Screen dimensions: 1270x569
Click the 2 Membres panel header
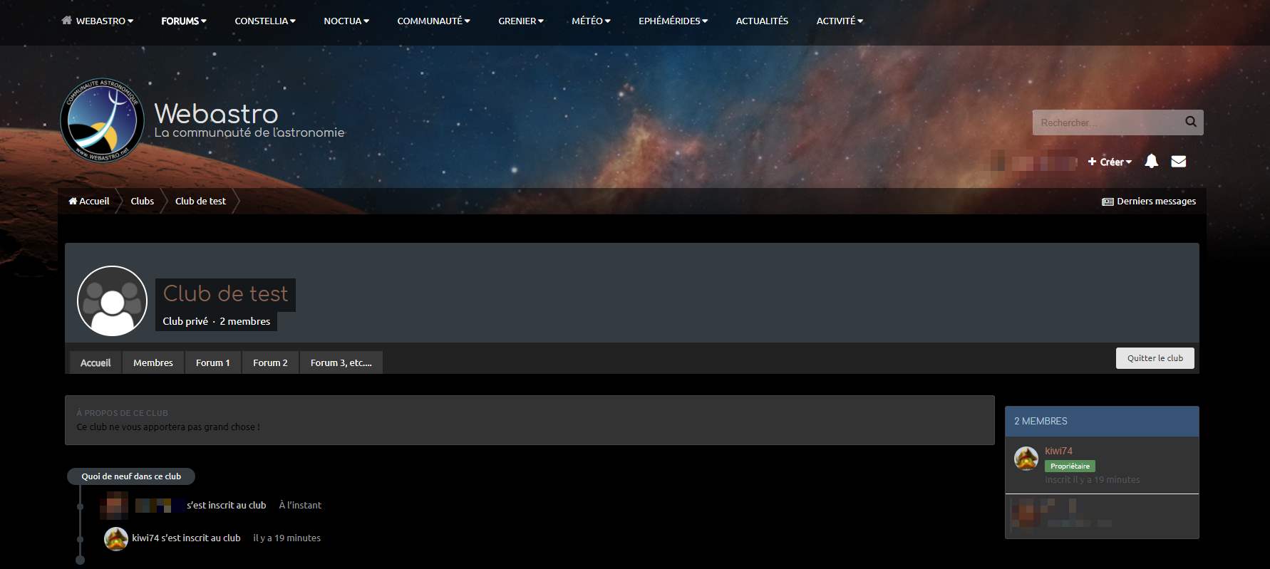pyautogui.click(x=1102, y=422)
